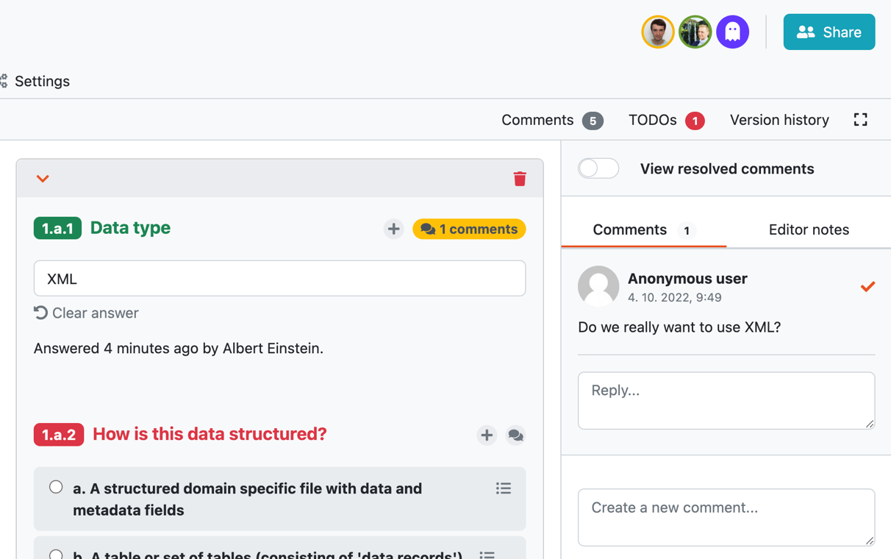891x559 pixels.
Task: Click plus icon on question 1.a.2
Action: 487,435
